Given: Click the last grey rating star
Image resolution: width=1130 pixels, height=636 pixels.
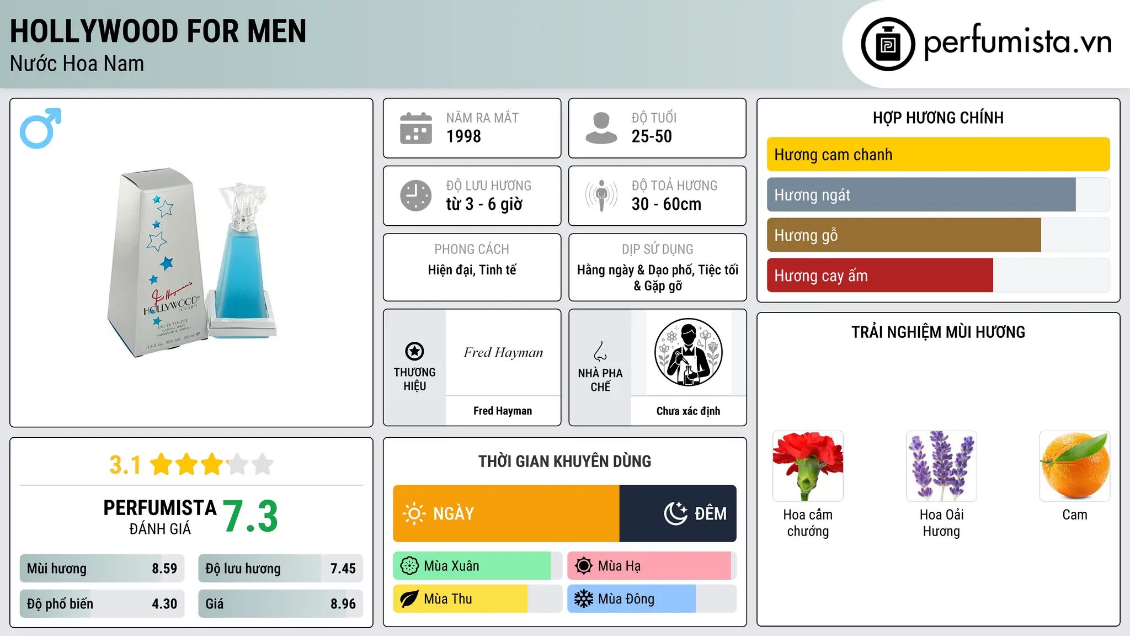Looking at the screenshot, I should [263, 464].
